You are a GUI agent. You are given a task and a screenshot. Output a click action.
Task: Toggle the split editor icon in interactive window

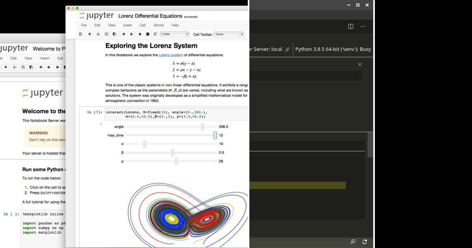coord(350,26)
